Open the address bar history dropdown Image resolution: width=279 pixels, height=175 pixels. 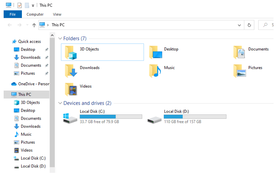[x=239, y=25]
